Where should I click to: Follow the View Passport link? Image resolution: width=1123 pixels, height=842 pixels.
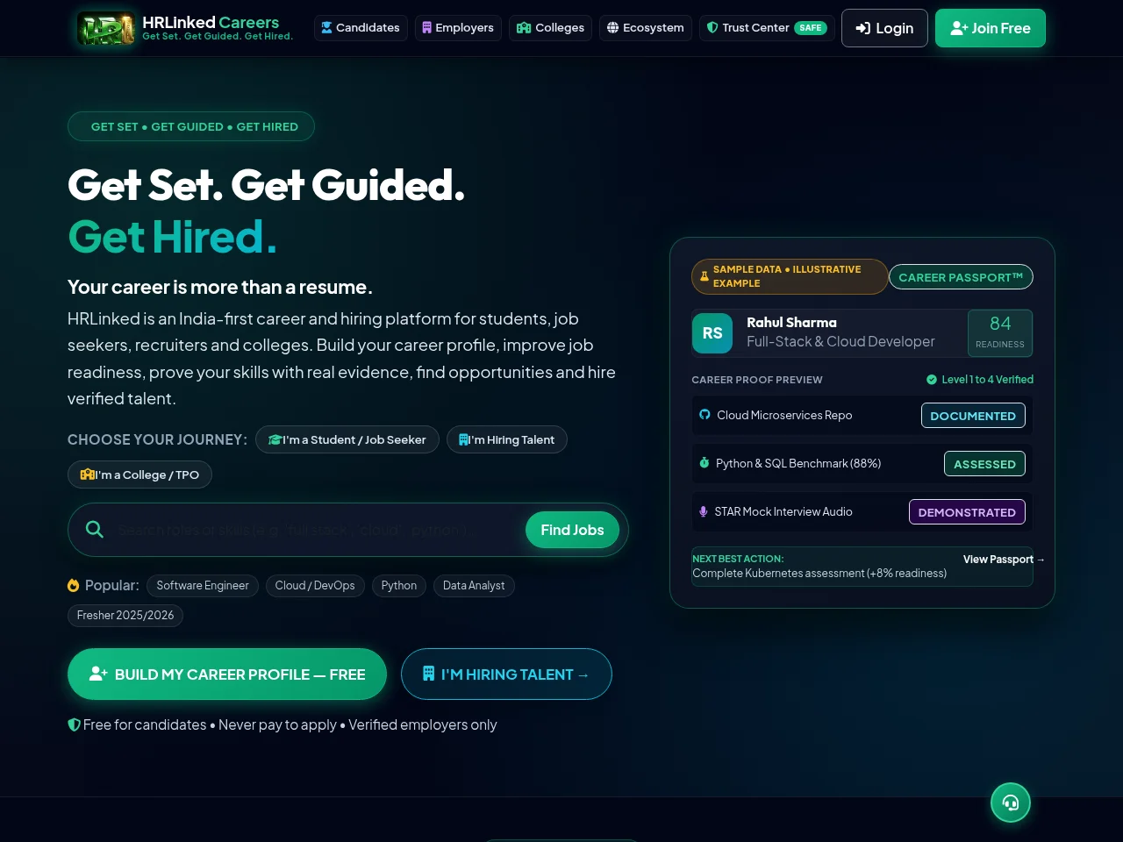[1004, 560]
